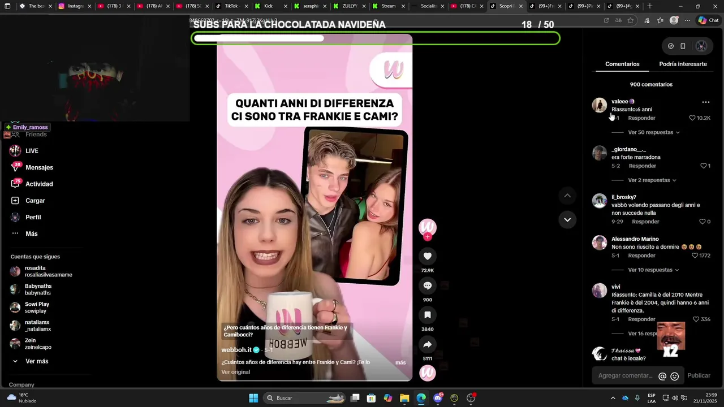Open Edge Copilot Chat button
This screenshot has height=407, width=724.
tap(708, 20)
